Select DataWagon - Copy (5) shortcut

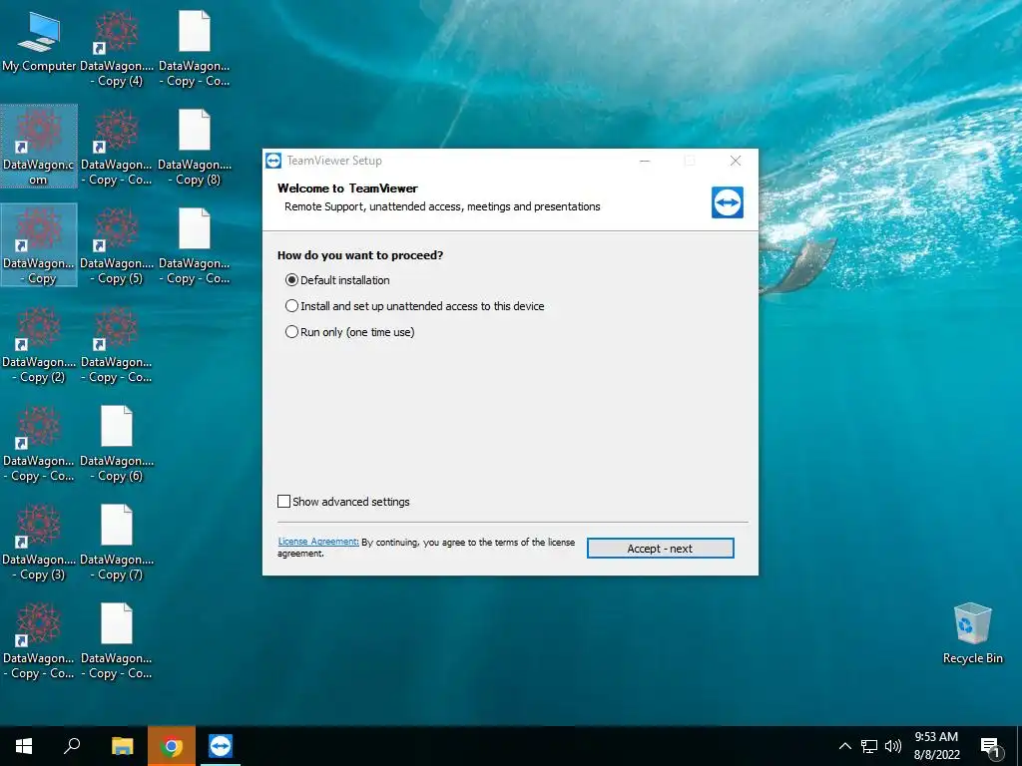click(117, 247)
